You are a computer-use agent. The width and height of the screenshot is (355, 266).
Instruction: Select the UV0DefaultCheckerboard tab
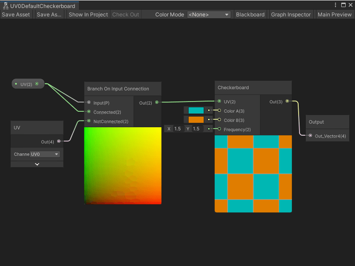point(43,6)
